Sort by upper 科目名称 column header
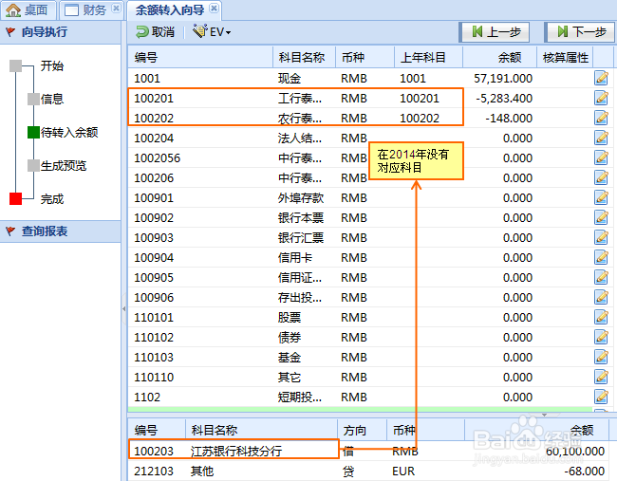This screenshot has width=617, height=481. 304,58
